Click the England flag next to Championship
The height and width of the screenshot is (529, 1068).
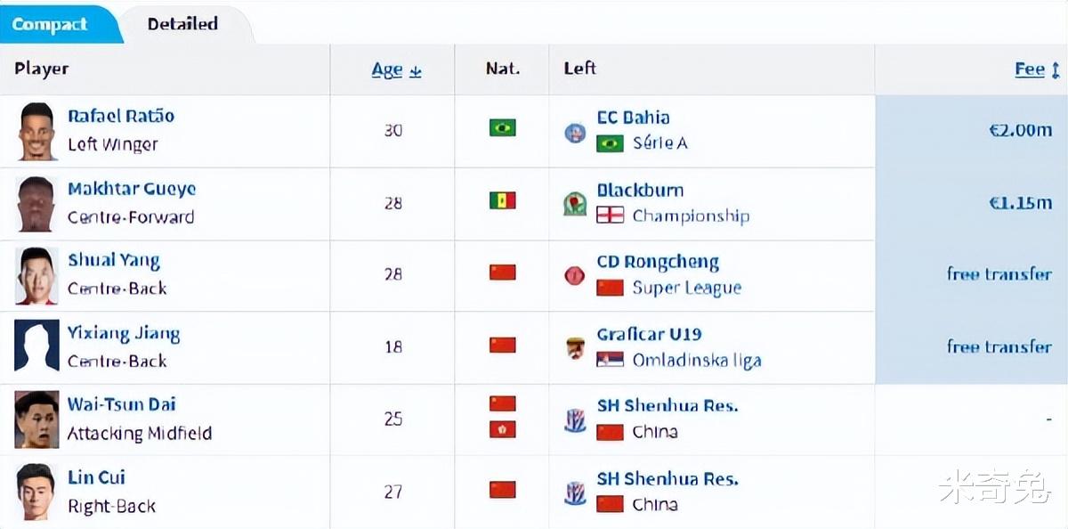[x=610, y=216]
